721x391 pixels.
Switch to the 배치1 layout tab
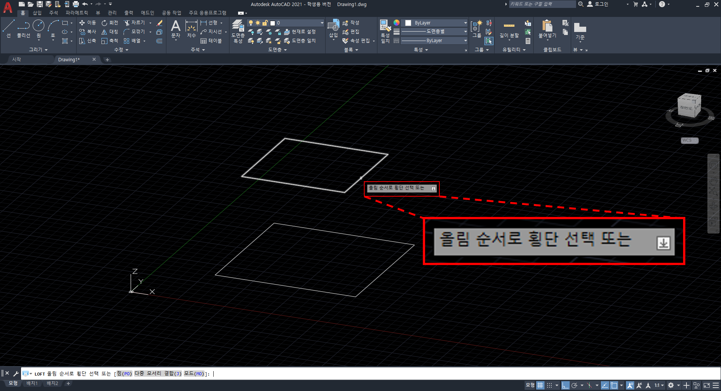coord(32,383)
